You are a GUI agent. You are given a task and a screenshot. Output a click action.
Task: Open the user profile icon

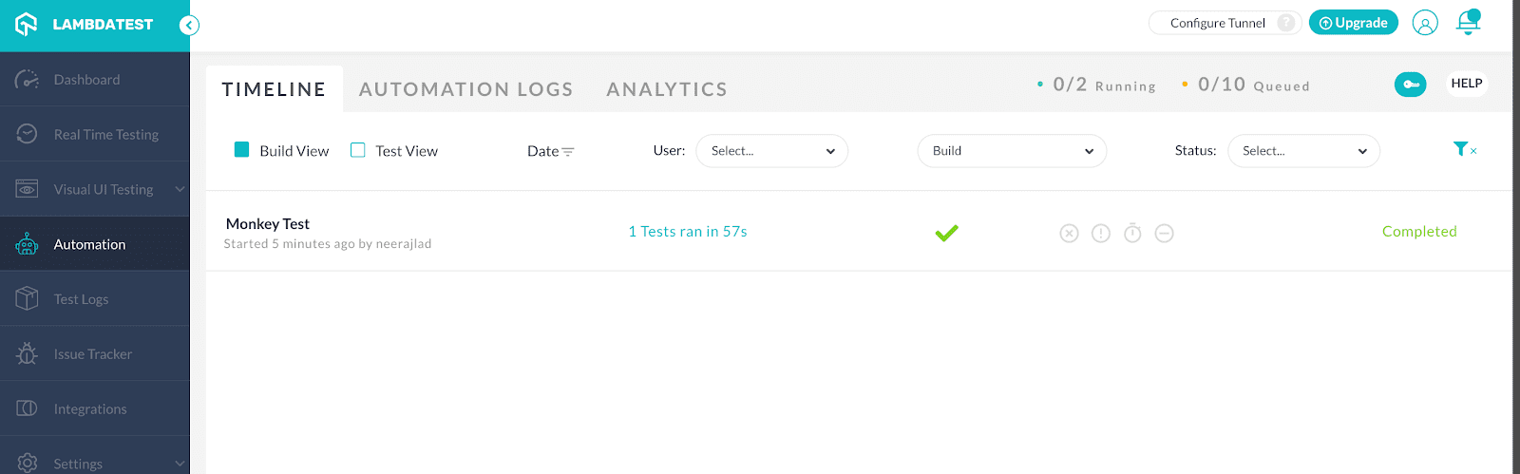click(x=1425, y=23)
